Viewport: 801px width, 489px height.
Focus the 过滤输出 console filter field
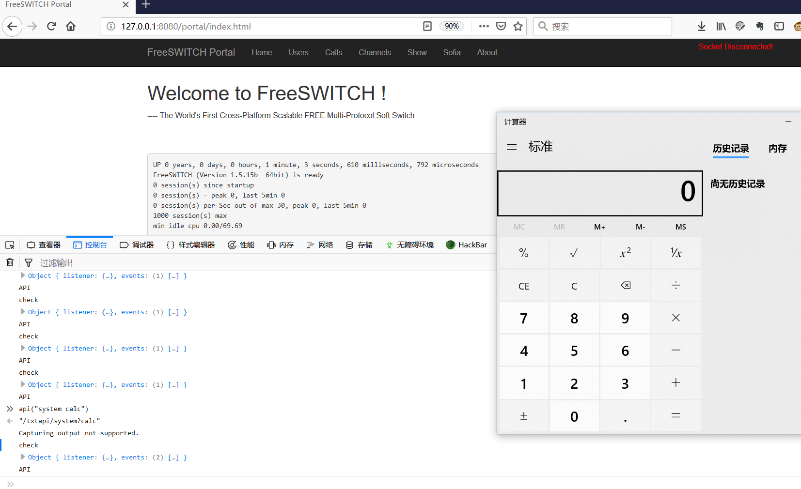point(267,262)
